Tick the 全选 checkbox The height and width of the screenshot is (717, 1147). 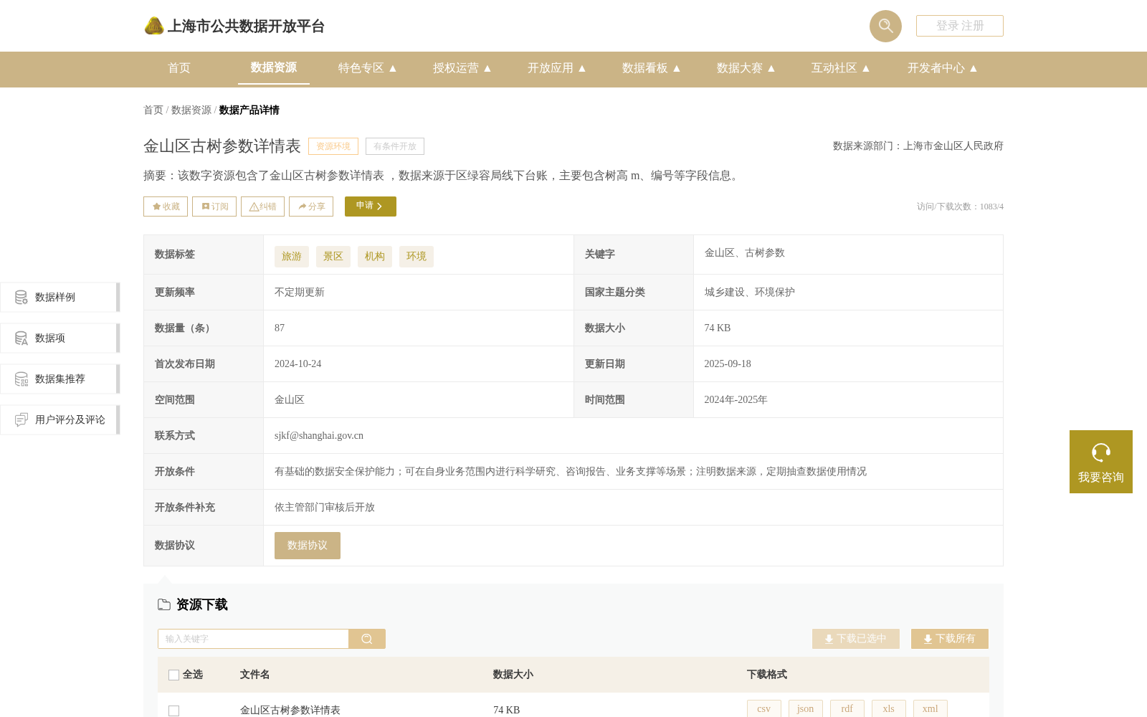click(173, 675)
